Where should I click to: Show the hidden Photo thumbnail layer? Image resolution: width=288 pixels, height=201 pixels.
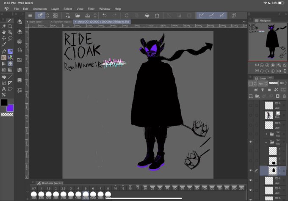[251, 115]
